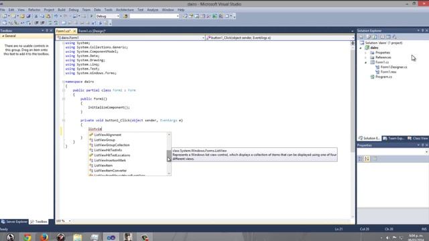Expand the References folder in Solution Explorer
The width and height of the screenshot is (429, 241).
(365, 58)
